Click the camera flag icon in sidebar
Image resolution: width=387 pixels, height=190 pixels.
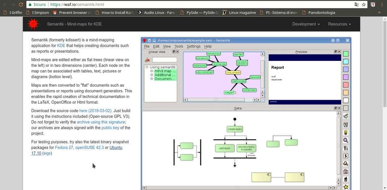[x=346, y=172]
